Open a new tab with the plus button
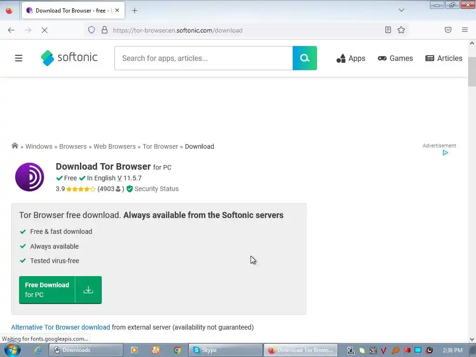The width and height of the screenshot is (476, 357). point(134,11)
